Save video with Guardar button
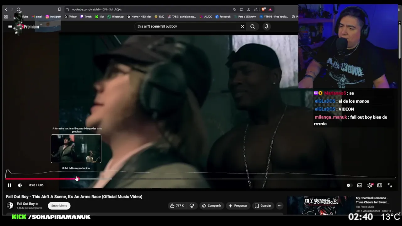 (x=263, y=206)
